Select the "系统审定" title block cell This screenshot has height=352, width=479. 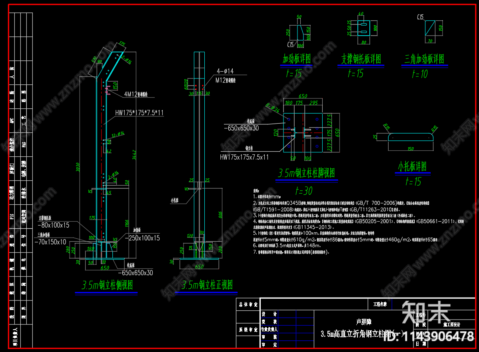[x=248, y=330]
